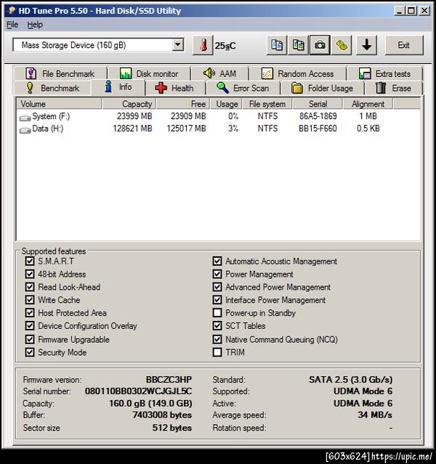Toggle the Interface Power Management checkbox

217,300
